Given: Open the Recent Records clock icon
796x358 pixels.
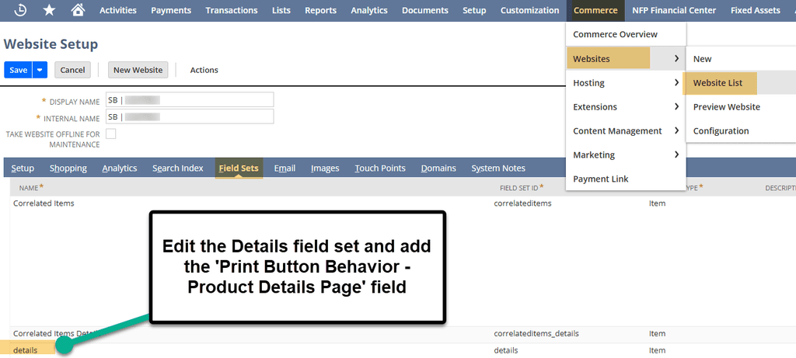Looking at the screenshot, I should (20, 10).
